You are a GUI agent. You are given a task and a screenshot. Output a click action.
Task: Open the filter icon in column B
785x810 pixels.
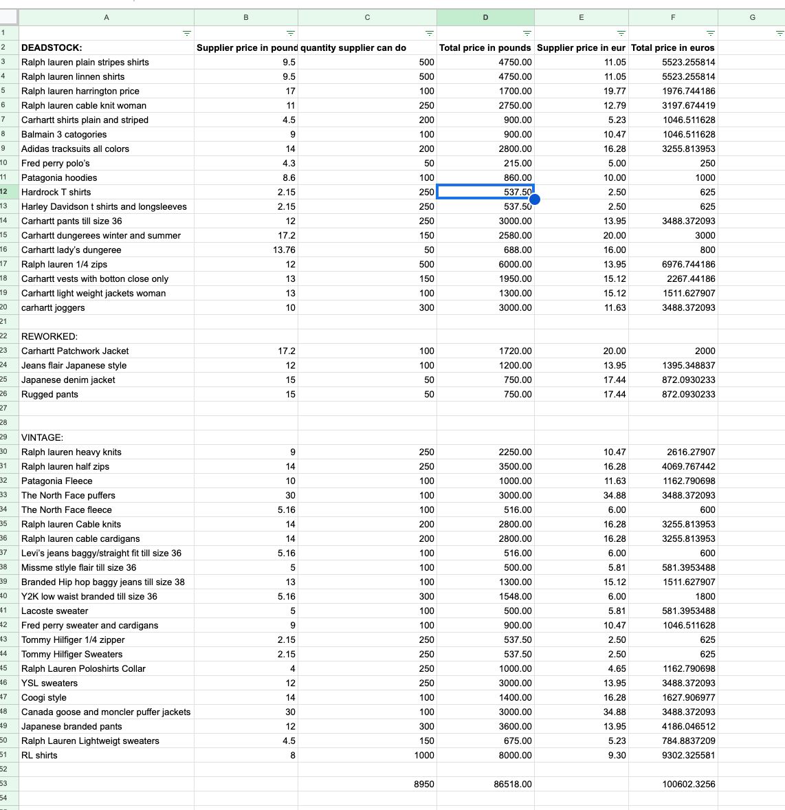(291, 33)
